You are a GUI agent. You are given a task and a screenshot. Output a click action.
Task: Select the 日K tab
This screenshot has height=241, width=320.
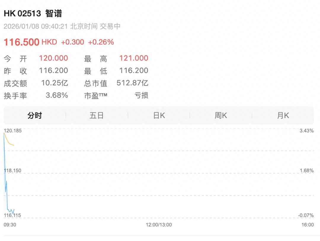click(159, 115)
